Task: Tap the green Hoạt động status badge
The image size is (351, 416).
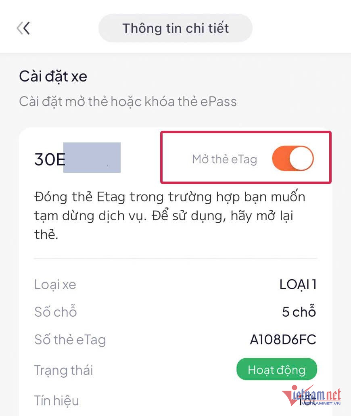Action: pyautogui.click(x=277, y=369)
